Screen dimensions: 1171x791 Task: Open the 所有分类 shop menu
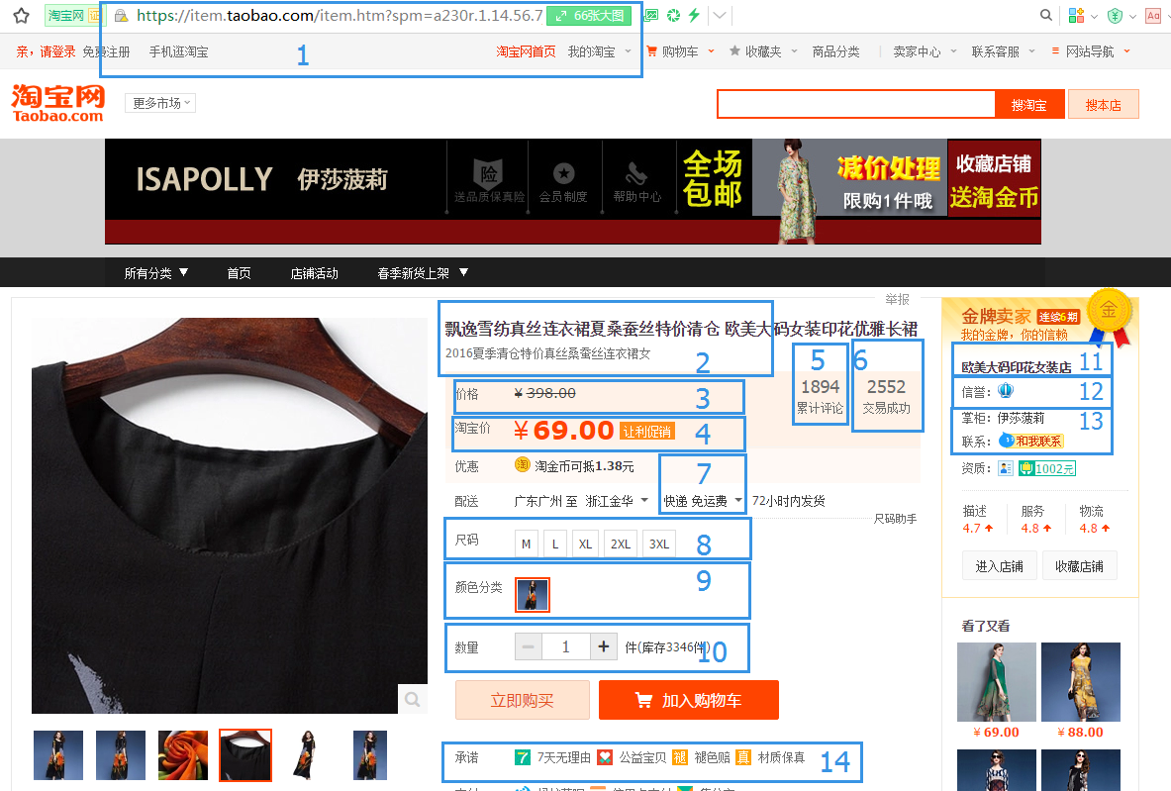click(155, 272)
